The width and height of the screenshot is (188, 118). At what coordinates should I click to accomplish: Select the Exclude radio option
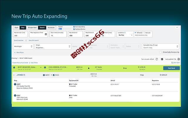pos(144,33)
